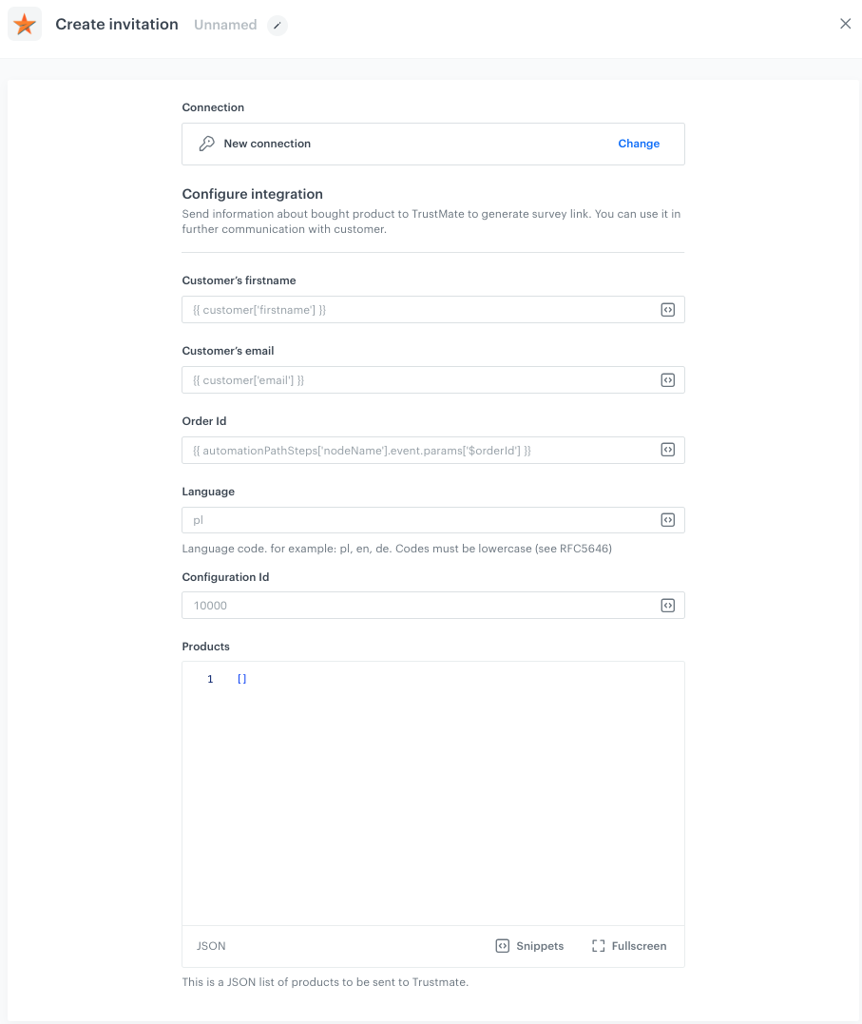Focus the Language input field
The width and height of the screenshot is (862, 1024).
click(x=418, y=520)
